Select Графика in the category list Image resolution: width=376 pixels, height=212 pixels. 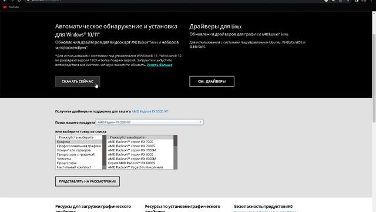tap(79, 142)
